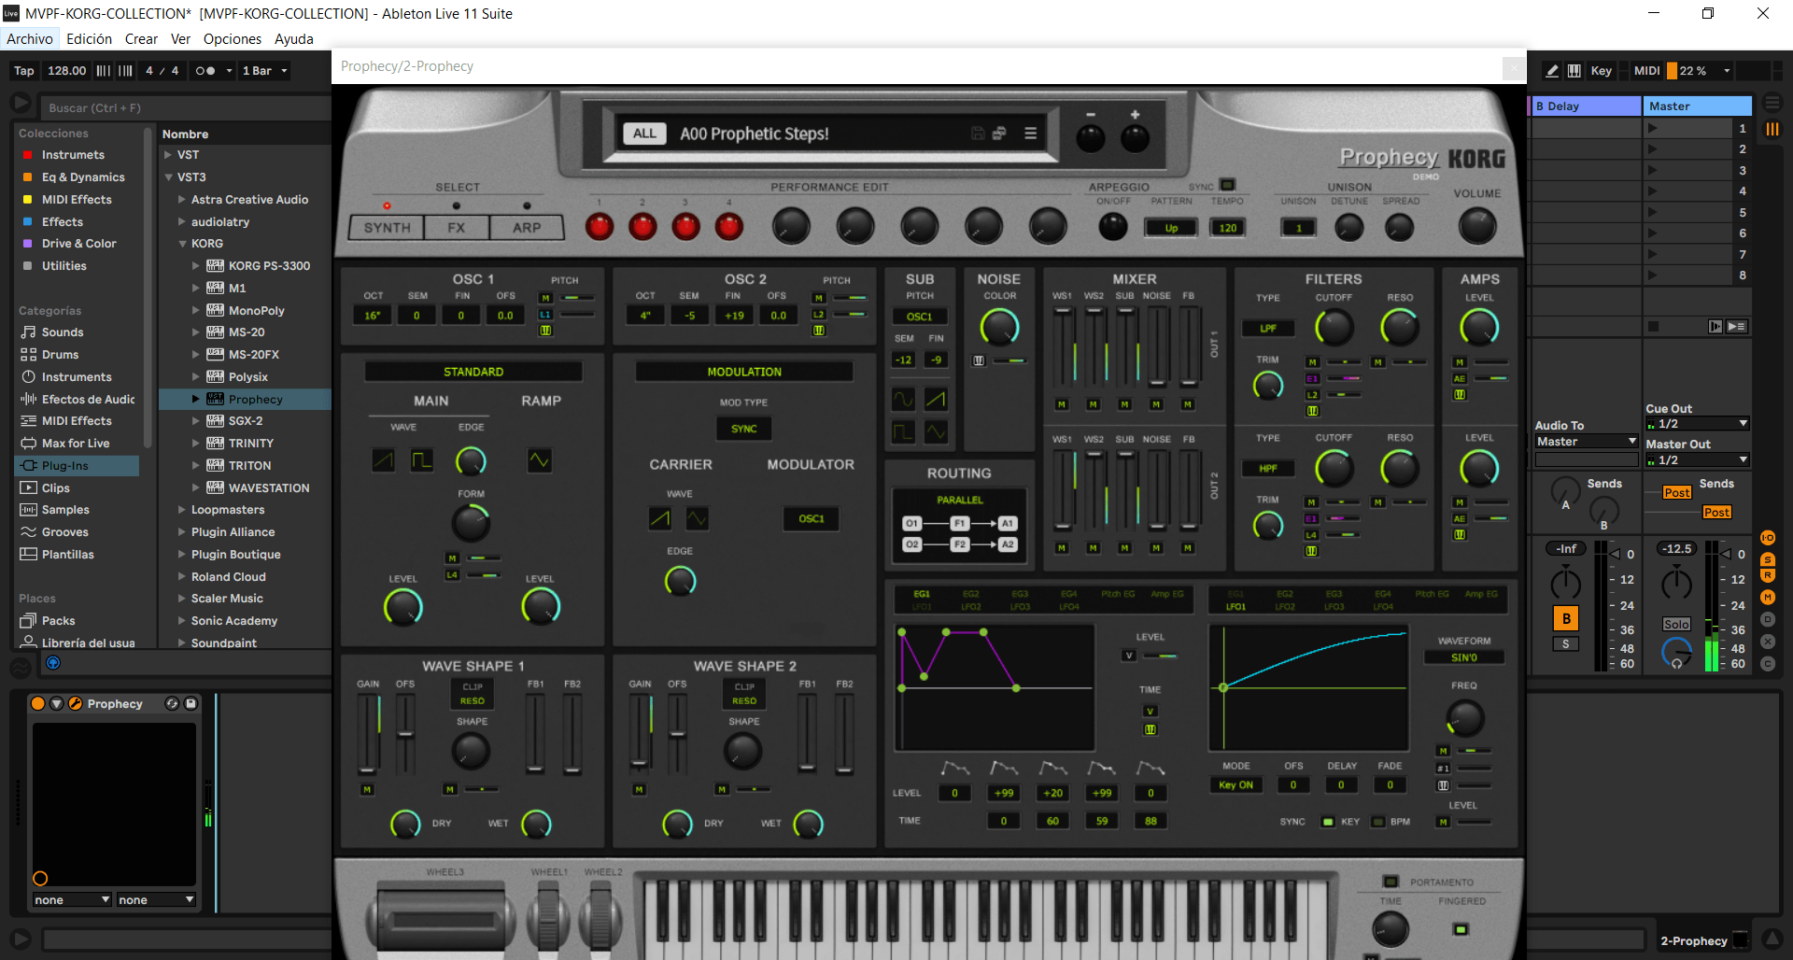Click Filter 1 CUTOFF knob
The image size is (1793, 960).
pyautogui.click(x=1334, y=327)
